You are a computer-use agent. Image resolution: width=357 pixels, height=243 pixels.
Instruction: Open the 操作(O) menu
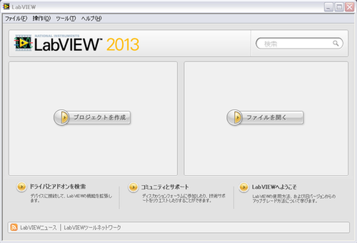pos(41,18)
